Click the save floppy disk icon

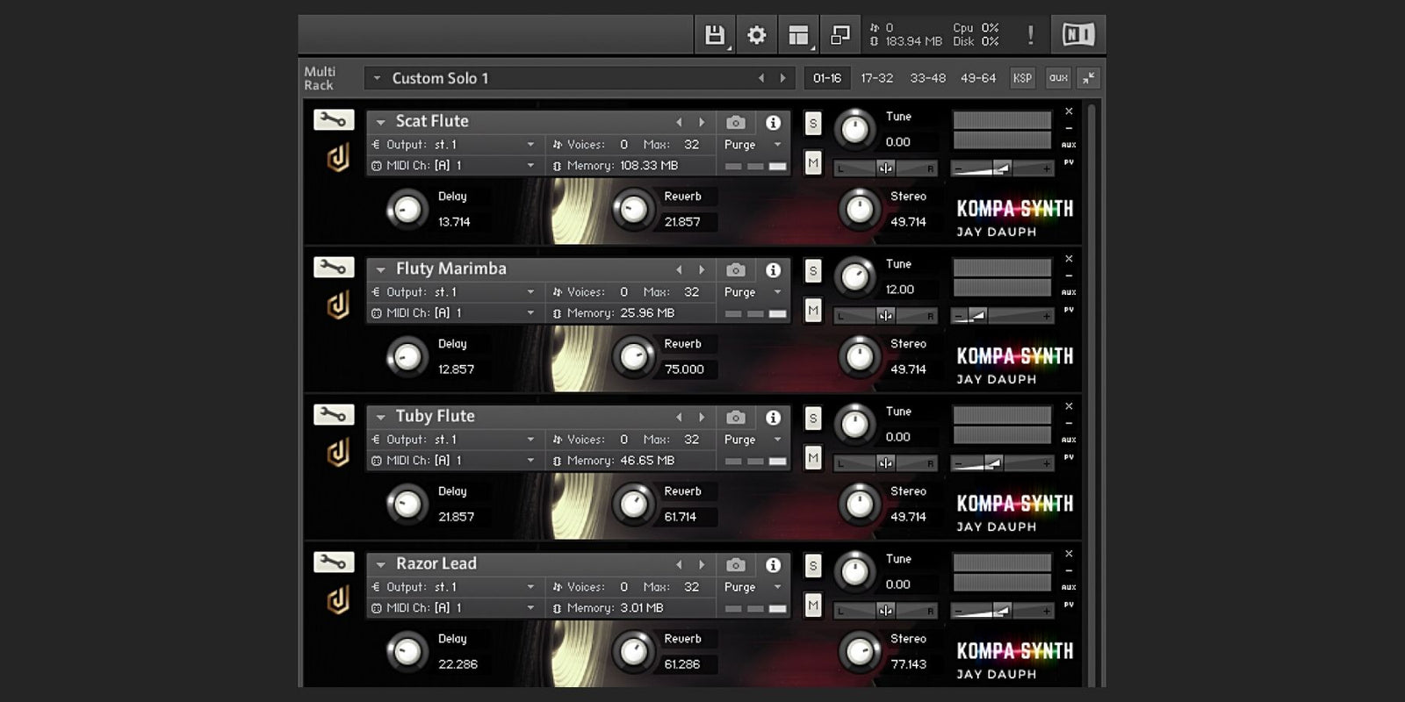[715, 35]
